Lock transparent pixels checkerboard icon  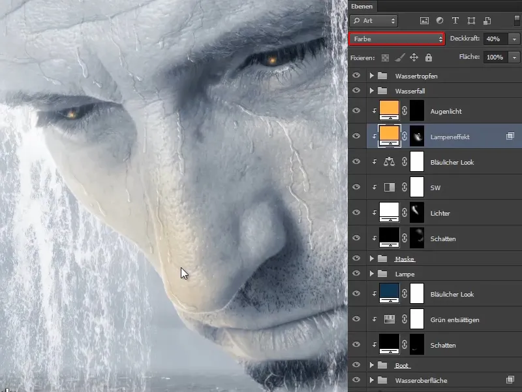coord(385,57)
